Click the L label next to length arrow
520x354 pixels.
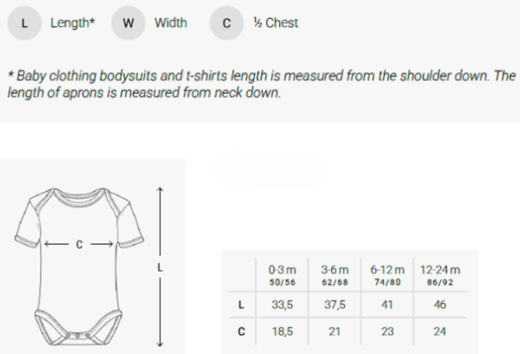[159, 266]
